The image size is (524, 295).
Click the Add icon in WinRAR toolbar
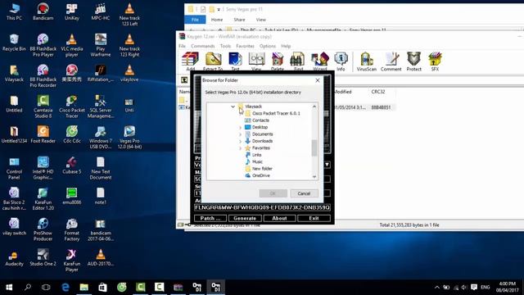click(x=190, y=61)
